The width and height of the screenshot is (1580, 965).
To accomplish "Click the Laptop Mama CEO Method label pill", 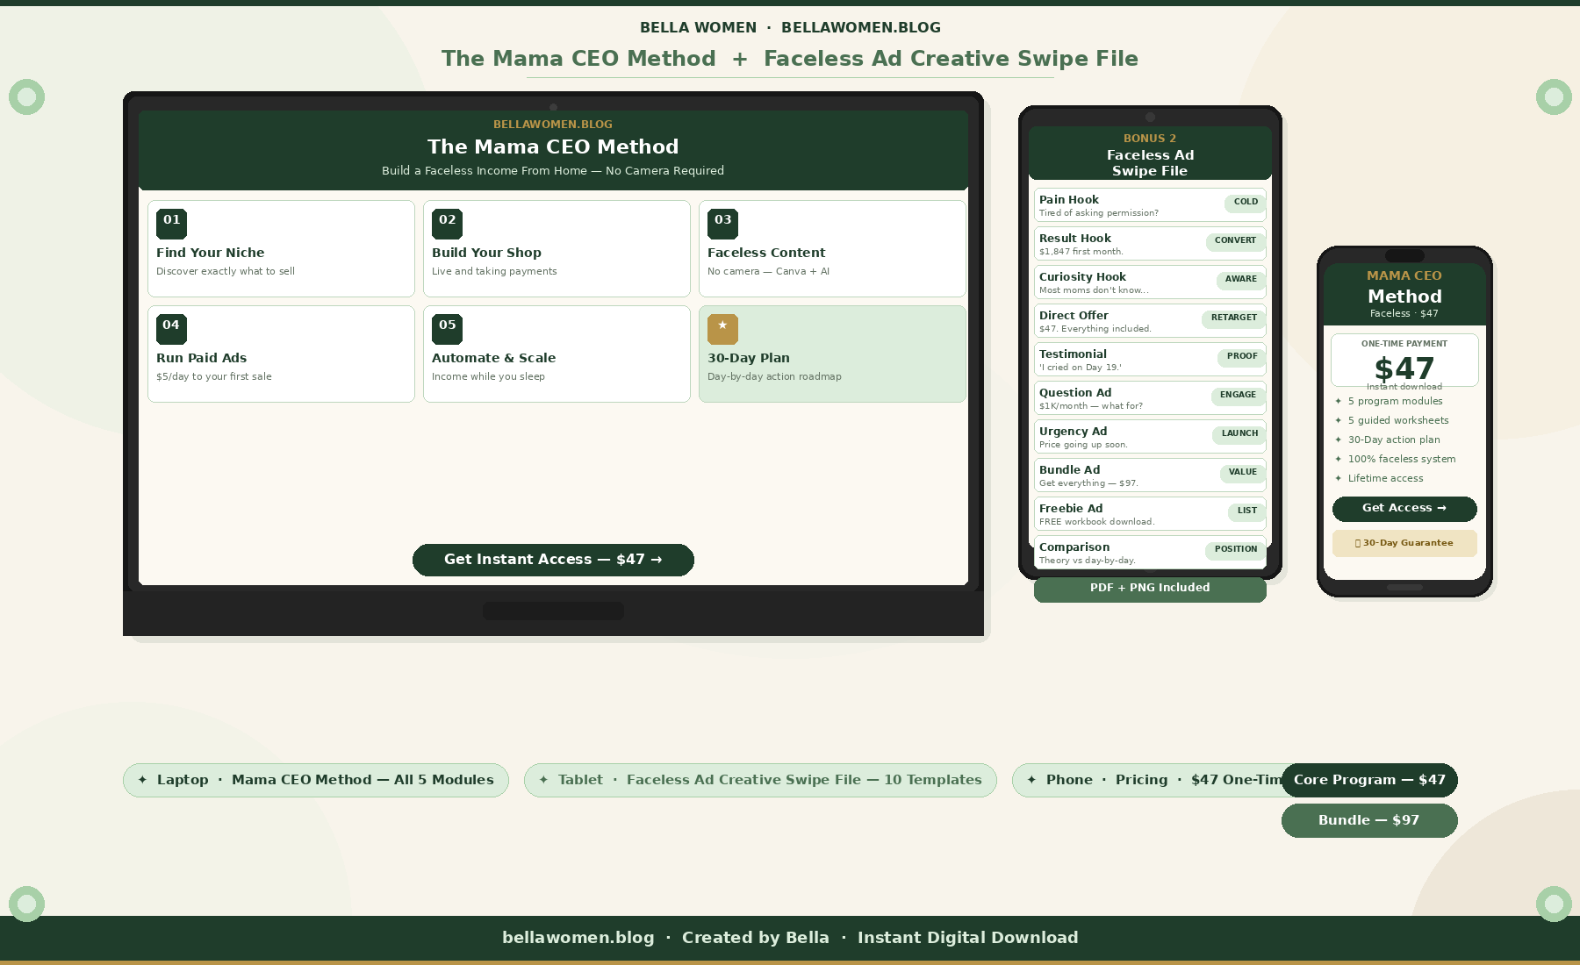I will (x=316, y=780).
